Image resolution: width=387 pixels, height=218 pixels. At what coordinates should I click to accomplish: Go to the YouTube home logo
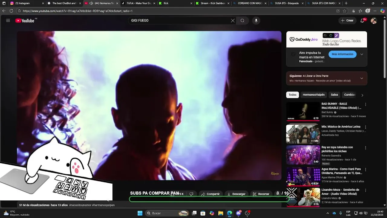pos(25,21)
